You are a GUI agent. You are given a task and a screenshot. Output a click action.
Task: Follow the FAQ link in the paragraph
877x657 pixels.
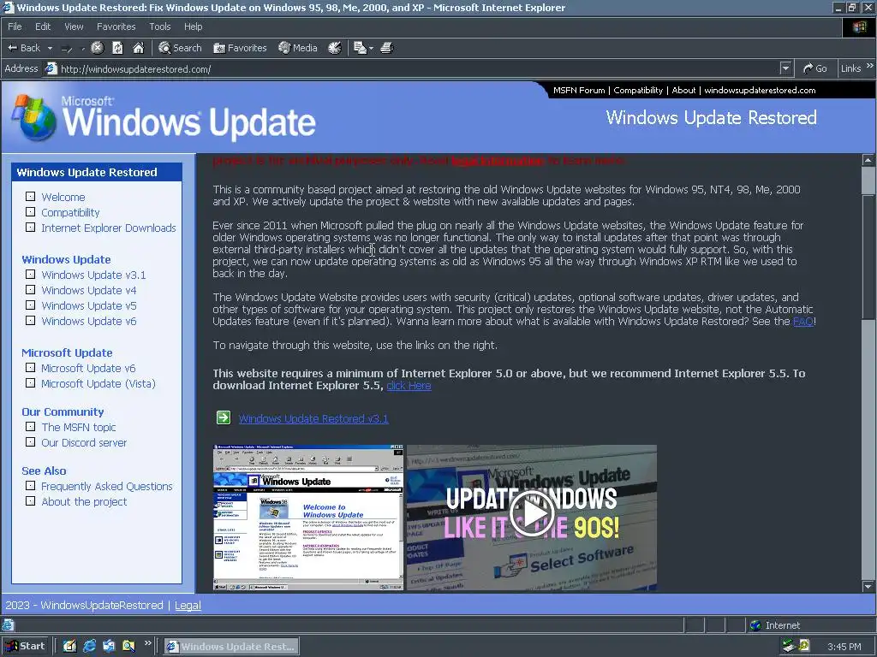click(803, 322)
